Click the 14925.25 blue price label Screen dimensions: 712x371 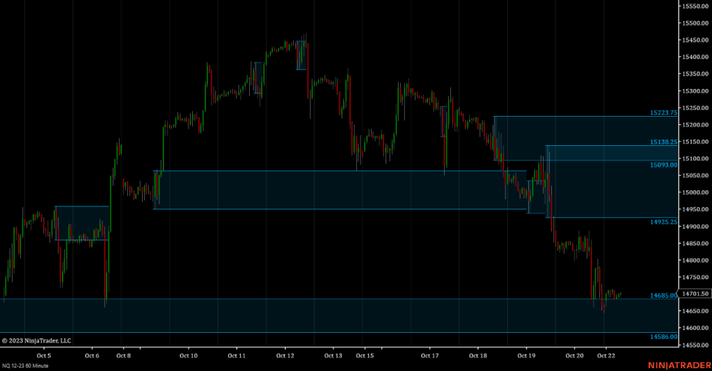pyautogui.click(x=663, y=222)
